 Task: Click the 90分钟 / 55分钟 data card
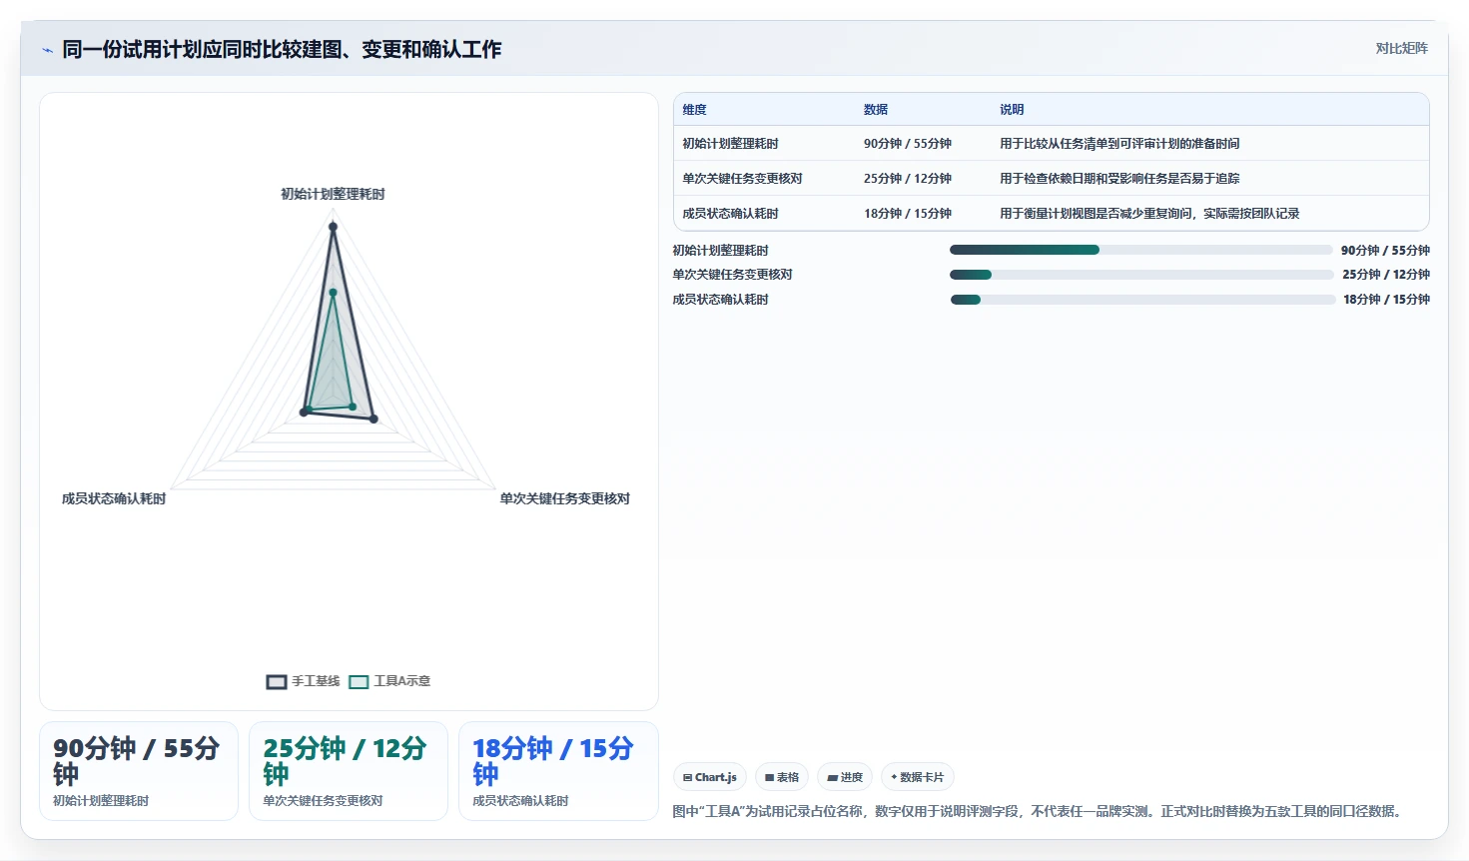click(x=139, y=771)
